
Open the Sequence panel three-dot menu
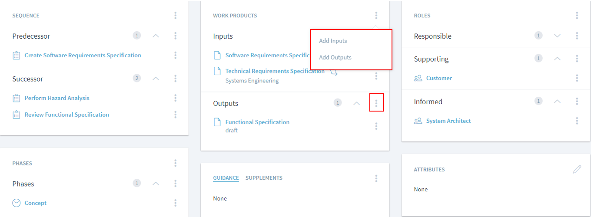click(x=175, y=16)
